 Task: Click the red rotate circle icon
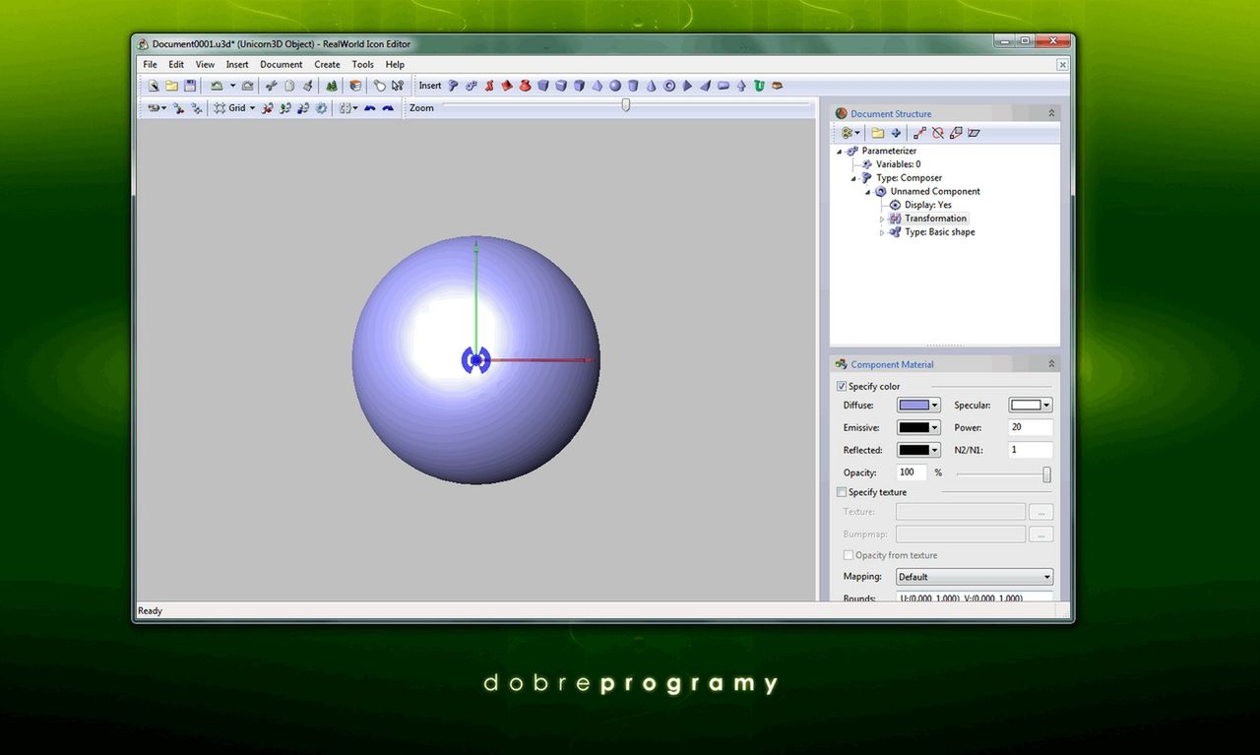(938, 133)
